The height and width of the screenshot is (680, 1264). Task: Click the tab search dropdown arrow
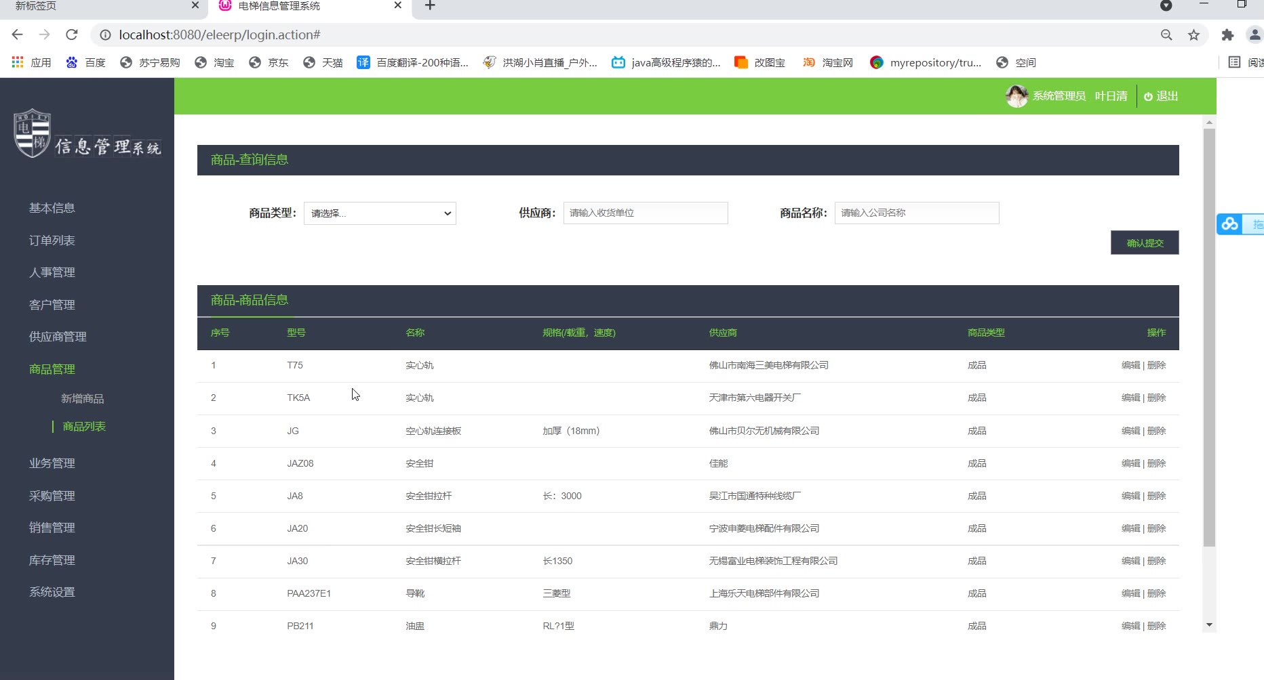tap(1166, 5)
